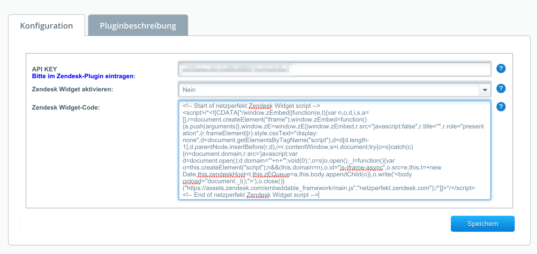Screen dimensions: 537x254
Task: Expand the Zendesk Widget aktivieren dropdown arrow
Action: [485, 90]
